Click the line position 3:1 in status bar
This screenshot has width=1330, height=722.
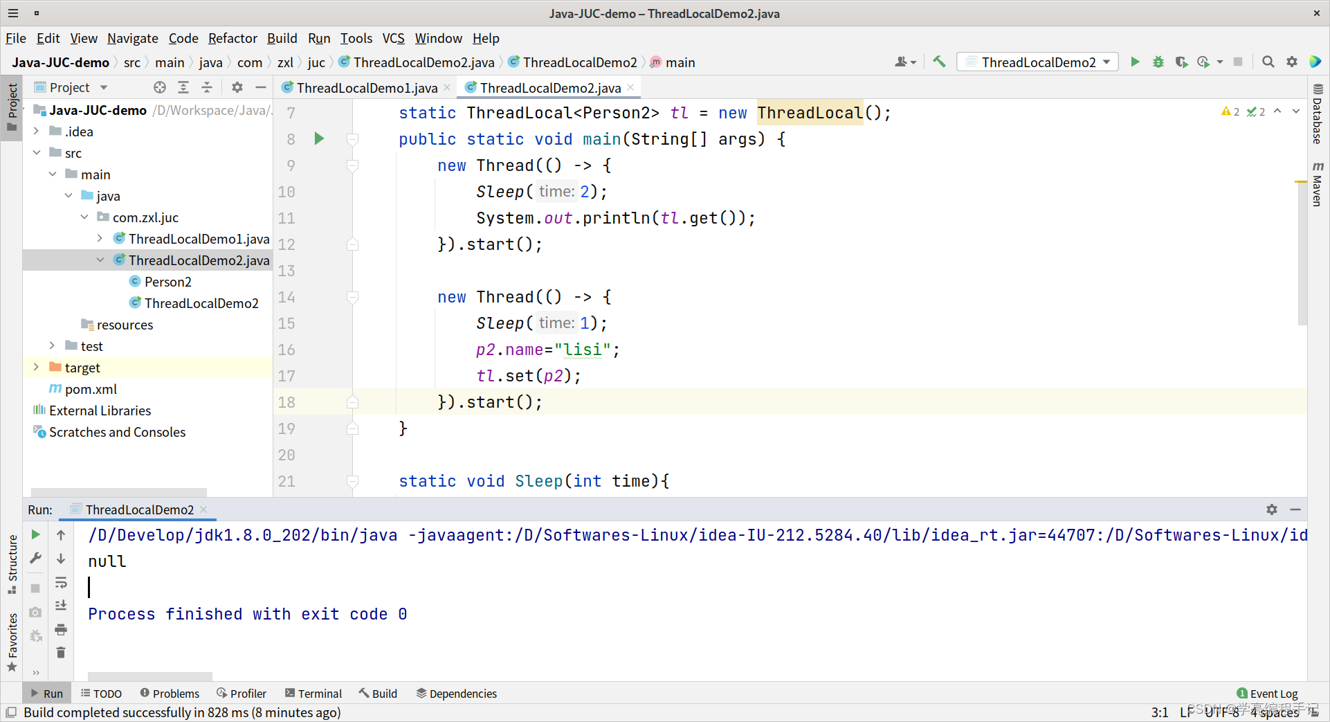(x=1160, y=712)
